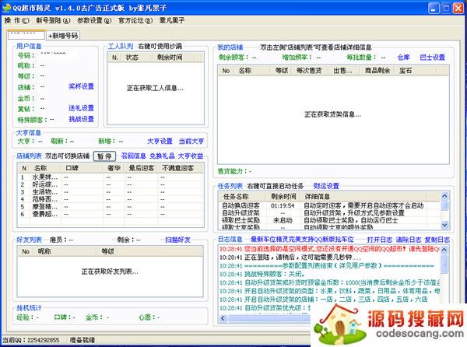Click 打开日志 link
The image size is (467, 347).
pos(380,240)
